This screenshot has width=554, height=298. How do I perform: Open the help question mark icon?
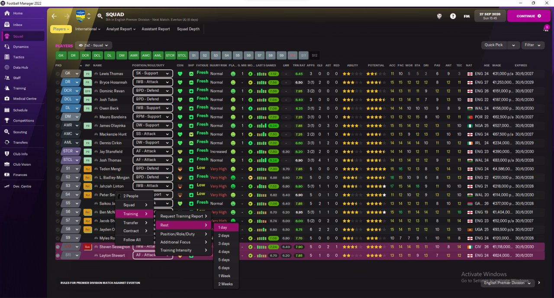(453, 16)
